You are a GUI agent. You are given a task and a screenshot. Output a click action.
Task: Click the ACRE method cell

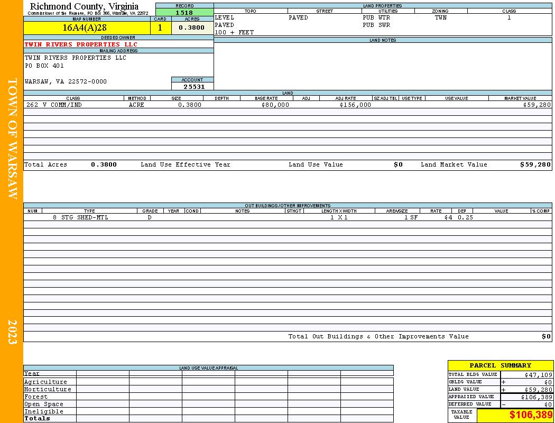tap(136, 105)
